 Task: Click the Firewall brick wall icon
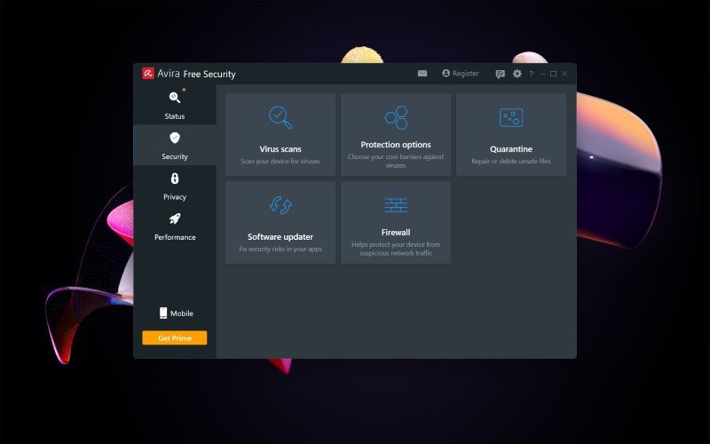pos(396,205)
